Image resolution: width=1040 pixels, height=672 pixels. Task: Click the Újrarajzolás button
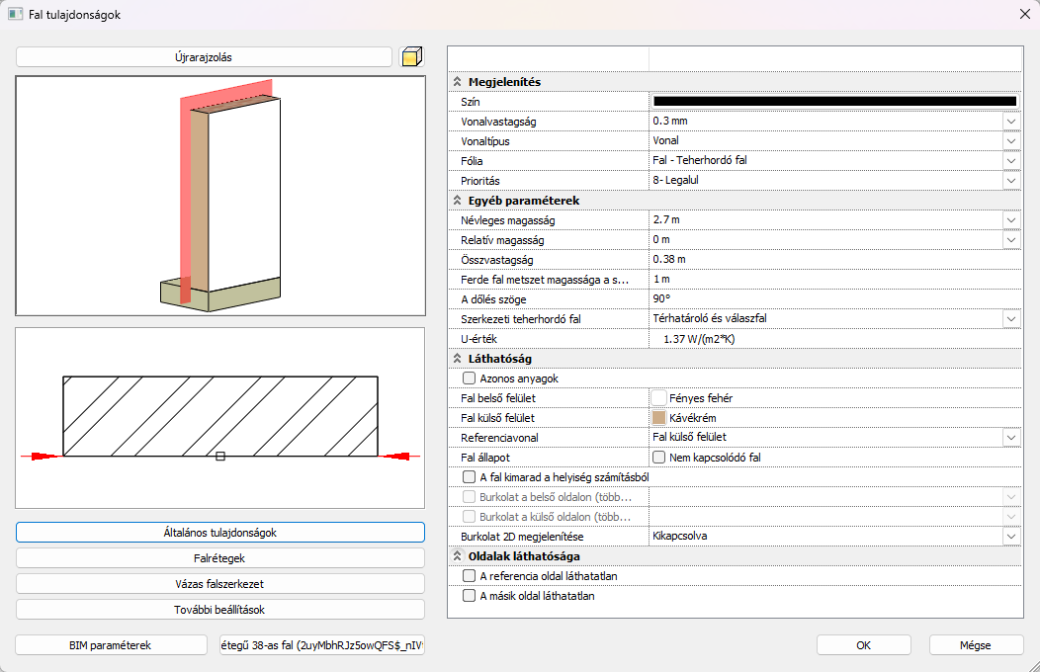click(x=204, y=57)
